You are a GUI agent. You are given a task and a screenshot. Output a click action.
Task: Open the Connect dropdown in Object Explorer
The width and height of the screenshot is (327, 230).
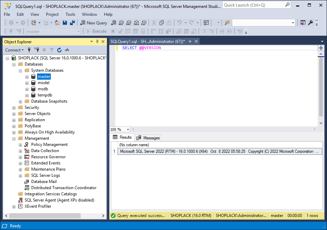click(14, 50)
